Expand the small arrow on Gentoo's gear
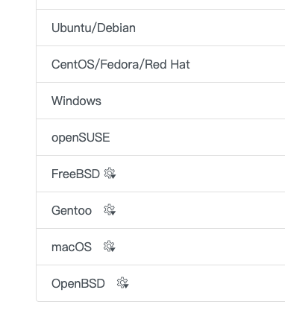This screenshot has width=285, height=322. [113, 213]
